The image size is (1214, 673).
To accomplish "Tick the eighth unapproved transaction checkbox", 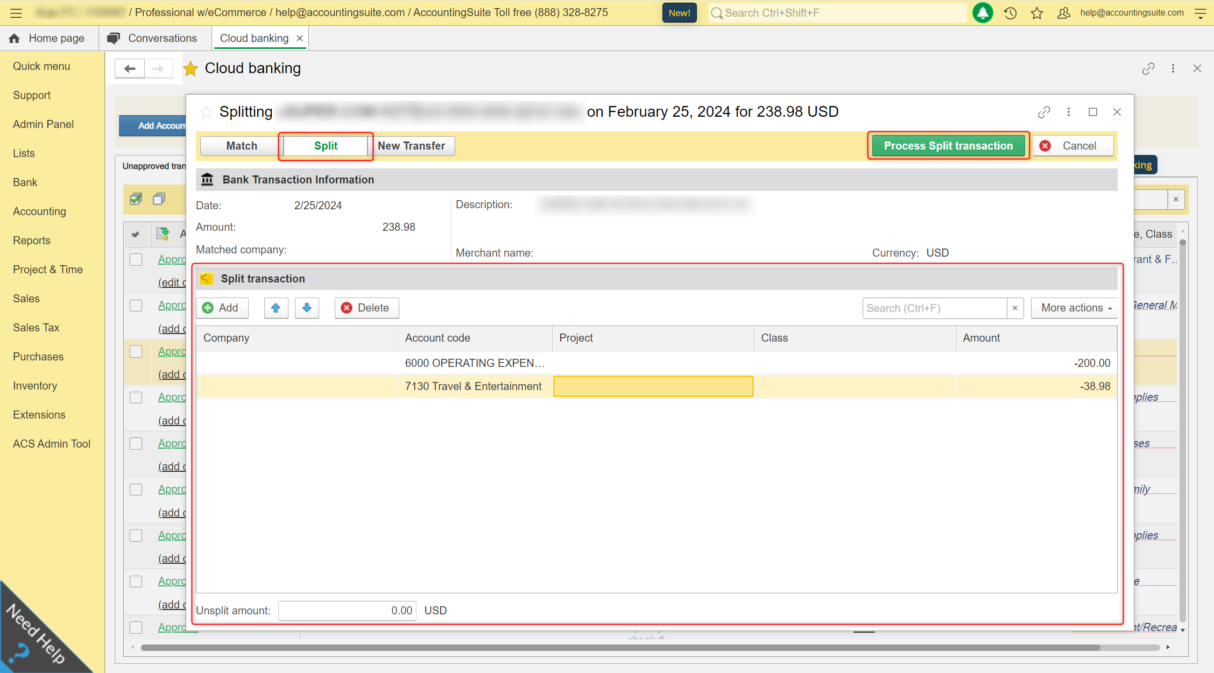I will [x=136, y=582].
